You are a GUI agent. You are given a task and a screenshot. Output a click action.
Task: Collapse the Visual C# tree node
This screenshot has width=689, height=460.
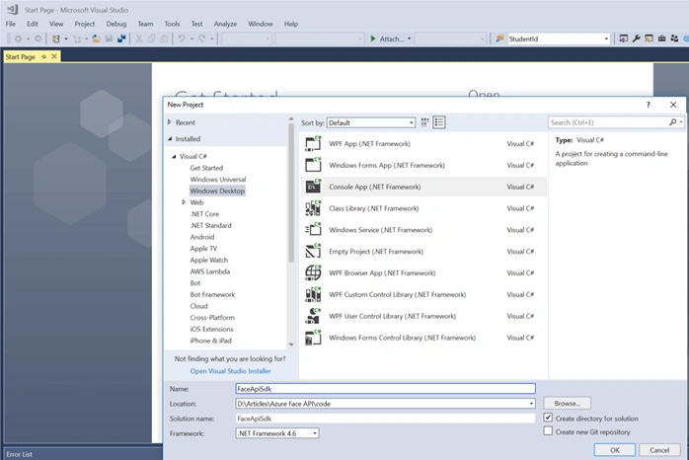tap(174, 156)
